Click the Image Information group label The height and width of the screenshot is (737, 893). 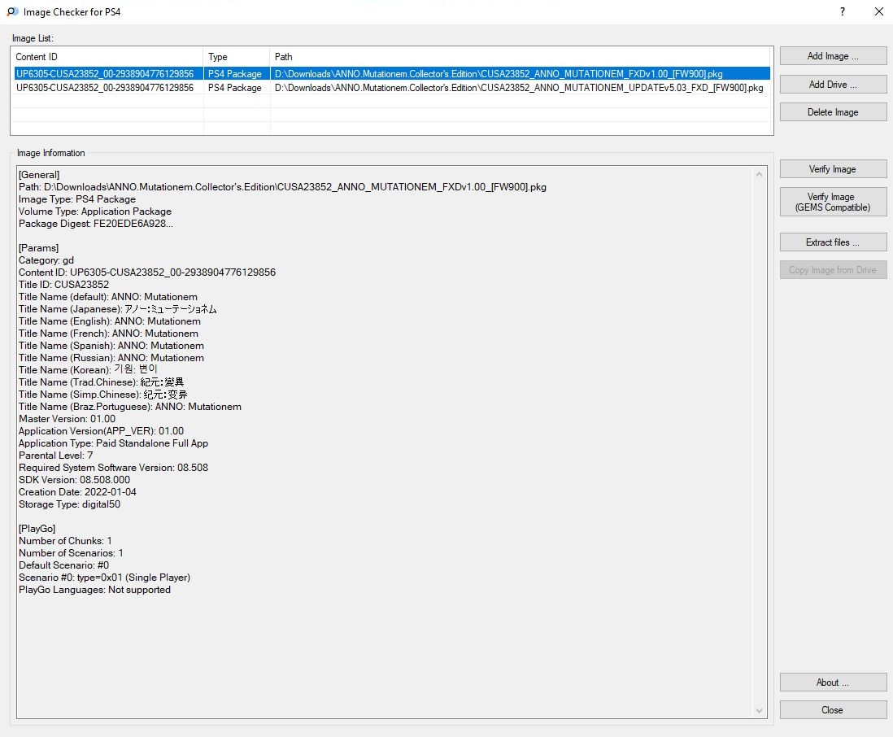pyautogui.click(x=50, y=153)
